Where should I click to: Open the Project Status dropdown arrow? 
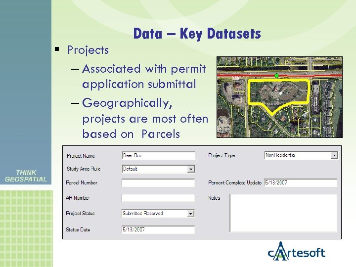(x=191, y=214)
